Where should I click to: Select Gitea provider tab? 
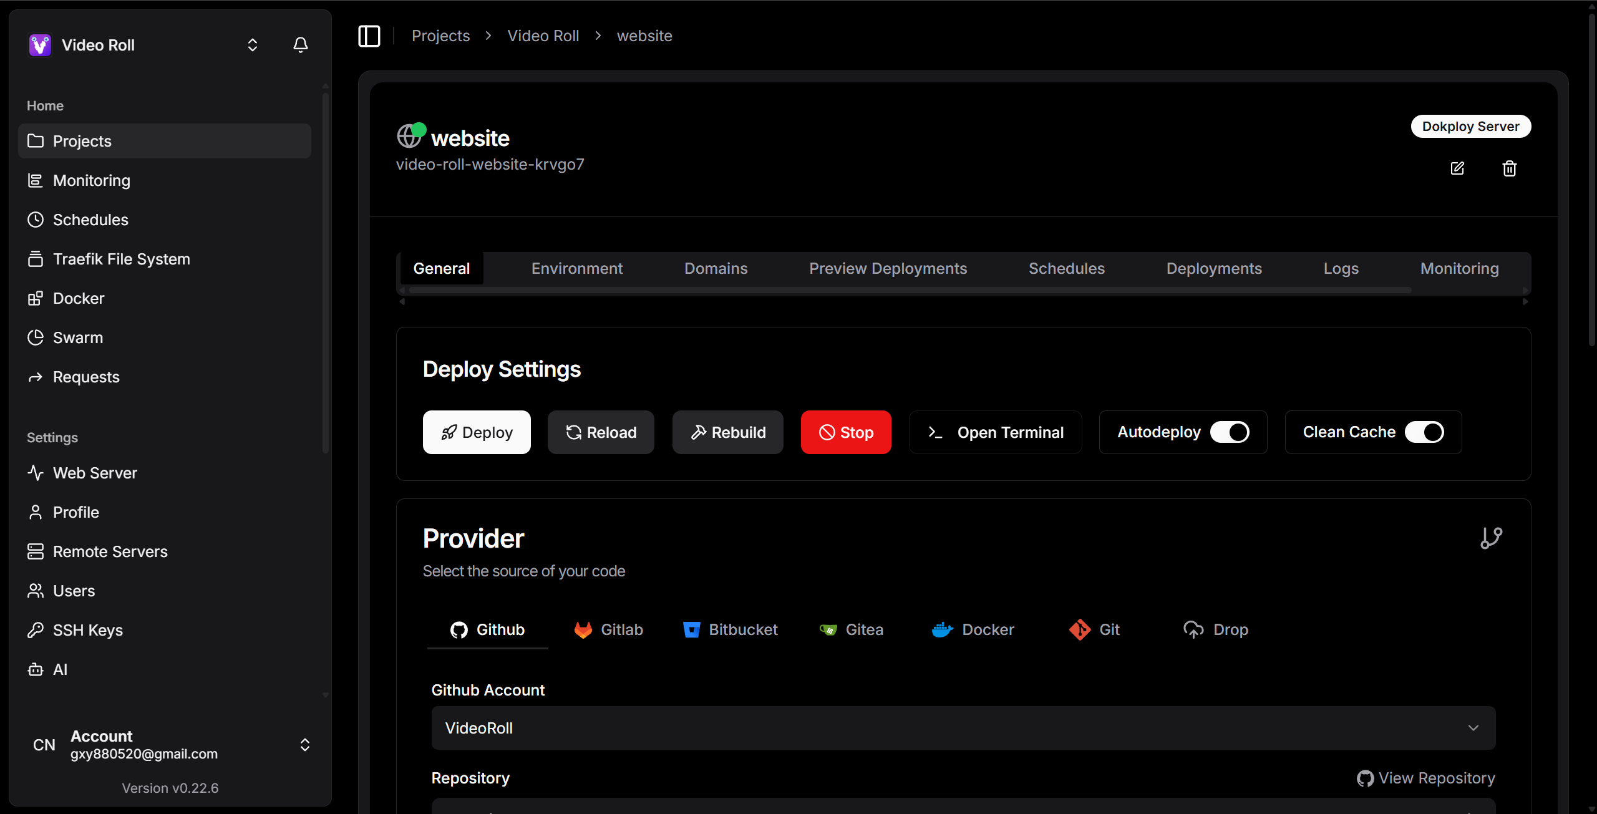pyautogui.click(x=852, y=629)
